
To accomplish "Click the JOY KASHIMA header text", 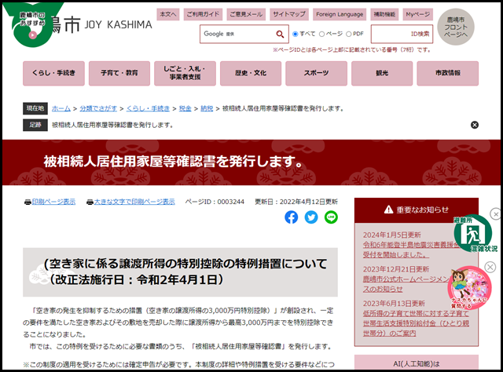I will 119,25.
